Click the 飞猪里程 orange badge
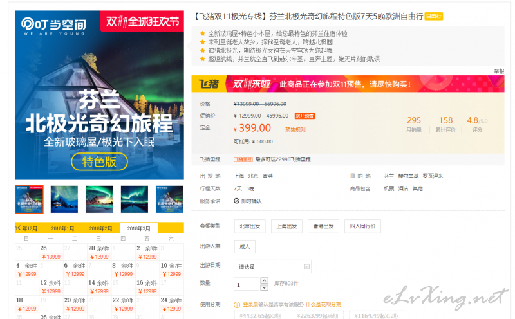The height and width of the screenshot is (319, 515). pos(243,159)
